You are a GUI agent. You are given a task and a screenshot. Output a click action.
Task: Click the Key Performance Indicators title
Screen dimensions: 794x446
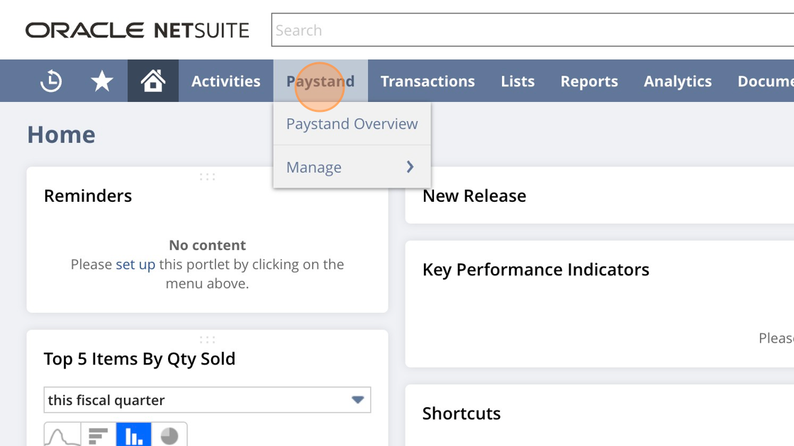[x=536, y=270]
